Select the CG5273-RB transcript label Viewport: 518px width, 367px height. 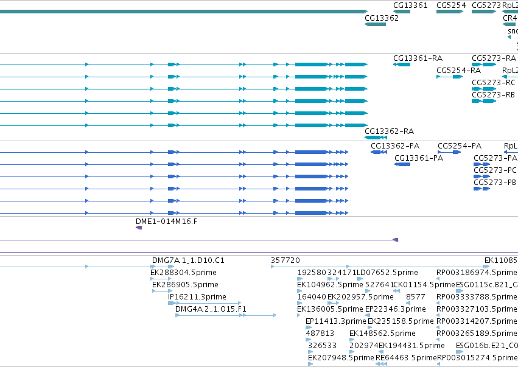coord(494,95)
